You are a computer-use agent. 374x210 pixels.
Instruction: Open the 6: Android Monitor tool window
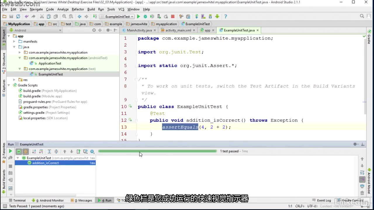click(x=48, y=200)
